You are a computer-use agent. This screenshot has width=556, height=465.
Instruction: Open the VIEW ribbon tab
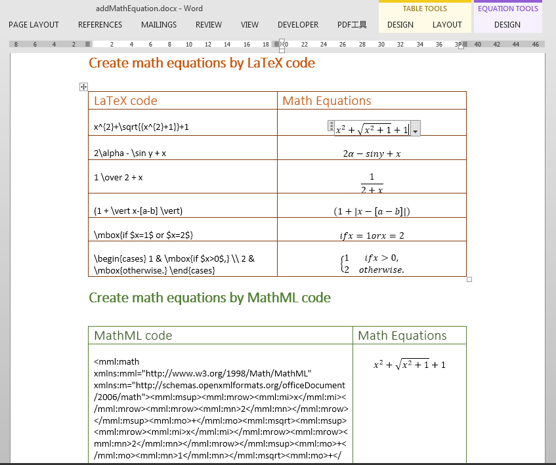[x=249, y=25]
